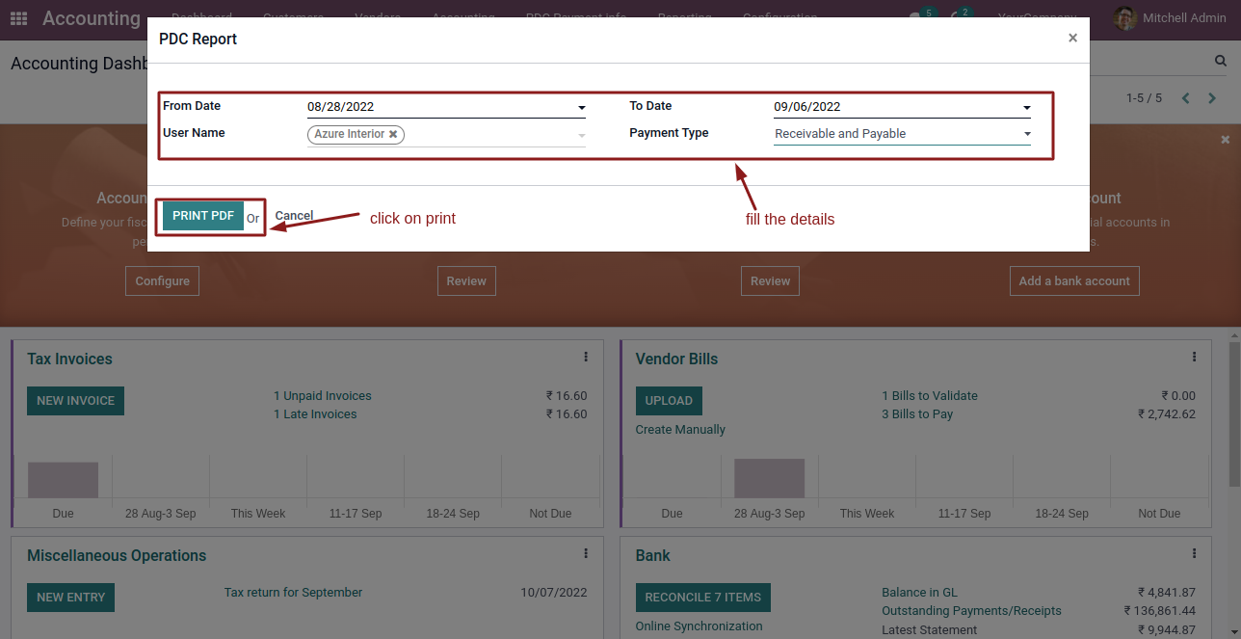
Task: Open Tax return for September link
Action: [x=294, y=593]
